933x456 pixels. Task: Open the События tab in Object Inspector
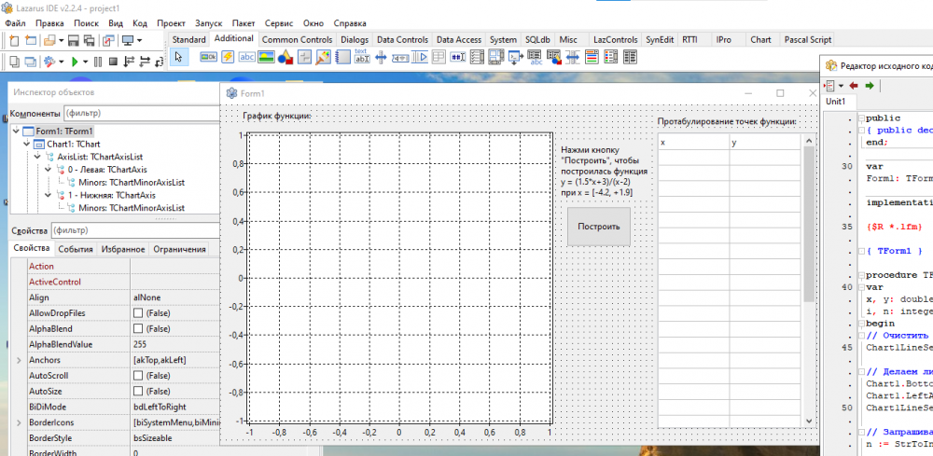[x=76, y=249]
